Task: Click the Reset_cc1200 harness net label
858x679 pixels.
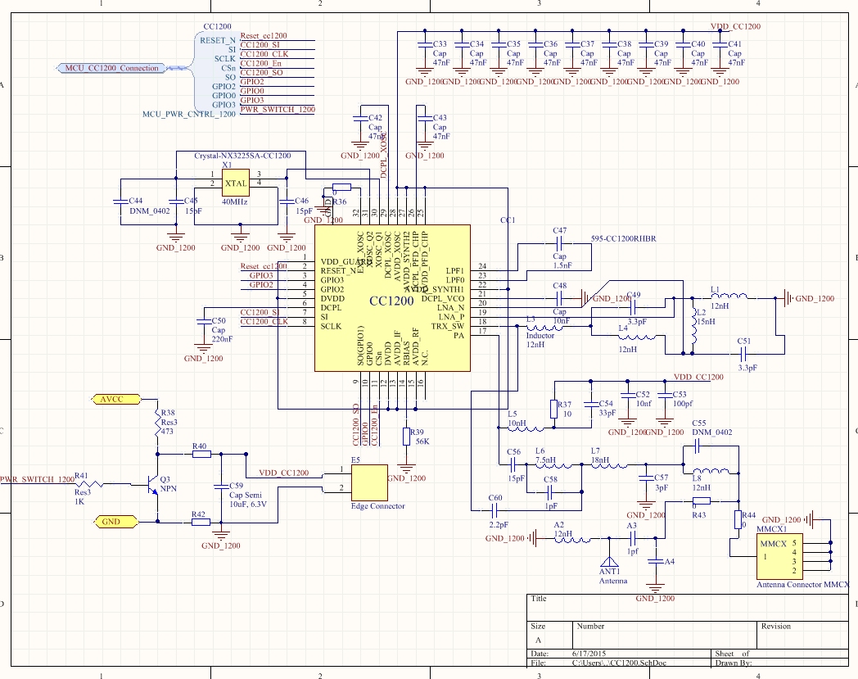Action: (x=263, y=35)
